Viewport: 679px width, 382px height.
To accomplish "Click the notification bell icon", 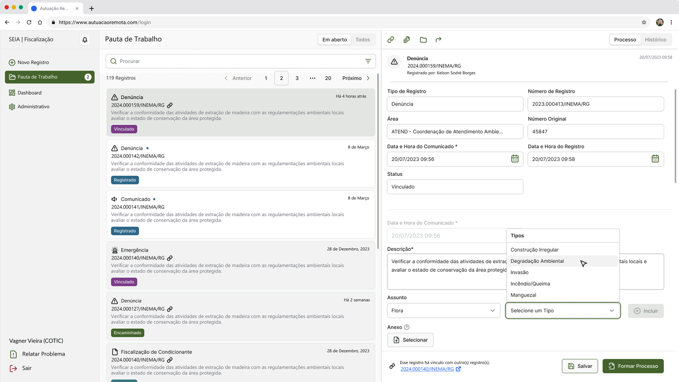I will pyautogui.click(x=85, y=40).
